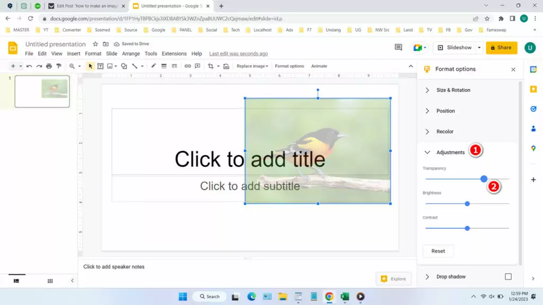Click the Animate button
543x305 pixels.
319,66
